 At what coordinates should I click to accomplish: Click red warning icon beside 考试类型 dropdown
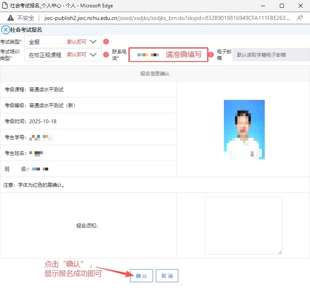click(x=106, y=42)
